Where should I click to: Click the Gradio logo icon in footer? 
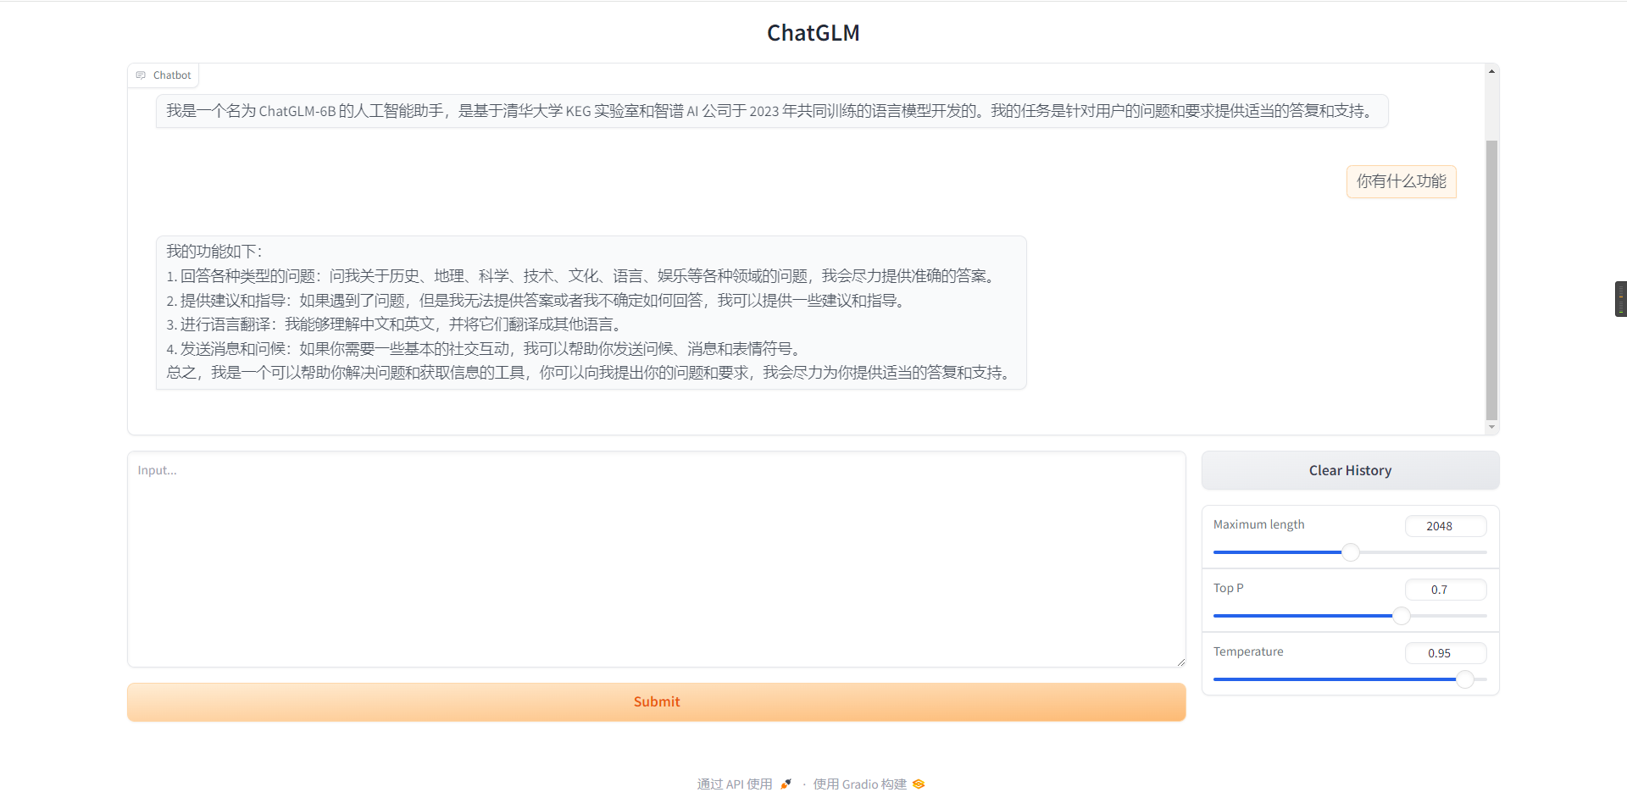tap(919, 784)
